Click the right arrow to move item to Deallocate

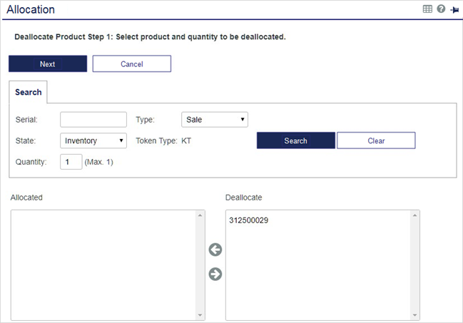point(215,275)
